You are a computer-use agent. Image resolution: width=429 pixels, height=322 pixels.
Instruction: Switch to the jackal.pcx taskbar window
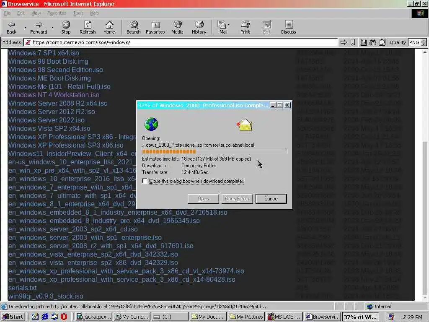[94, 317]
